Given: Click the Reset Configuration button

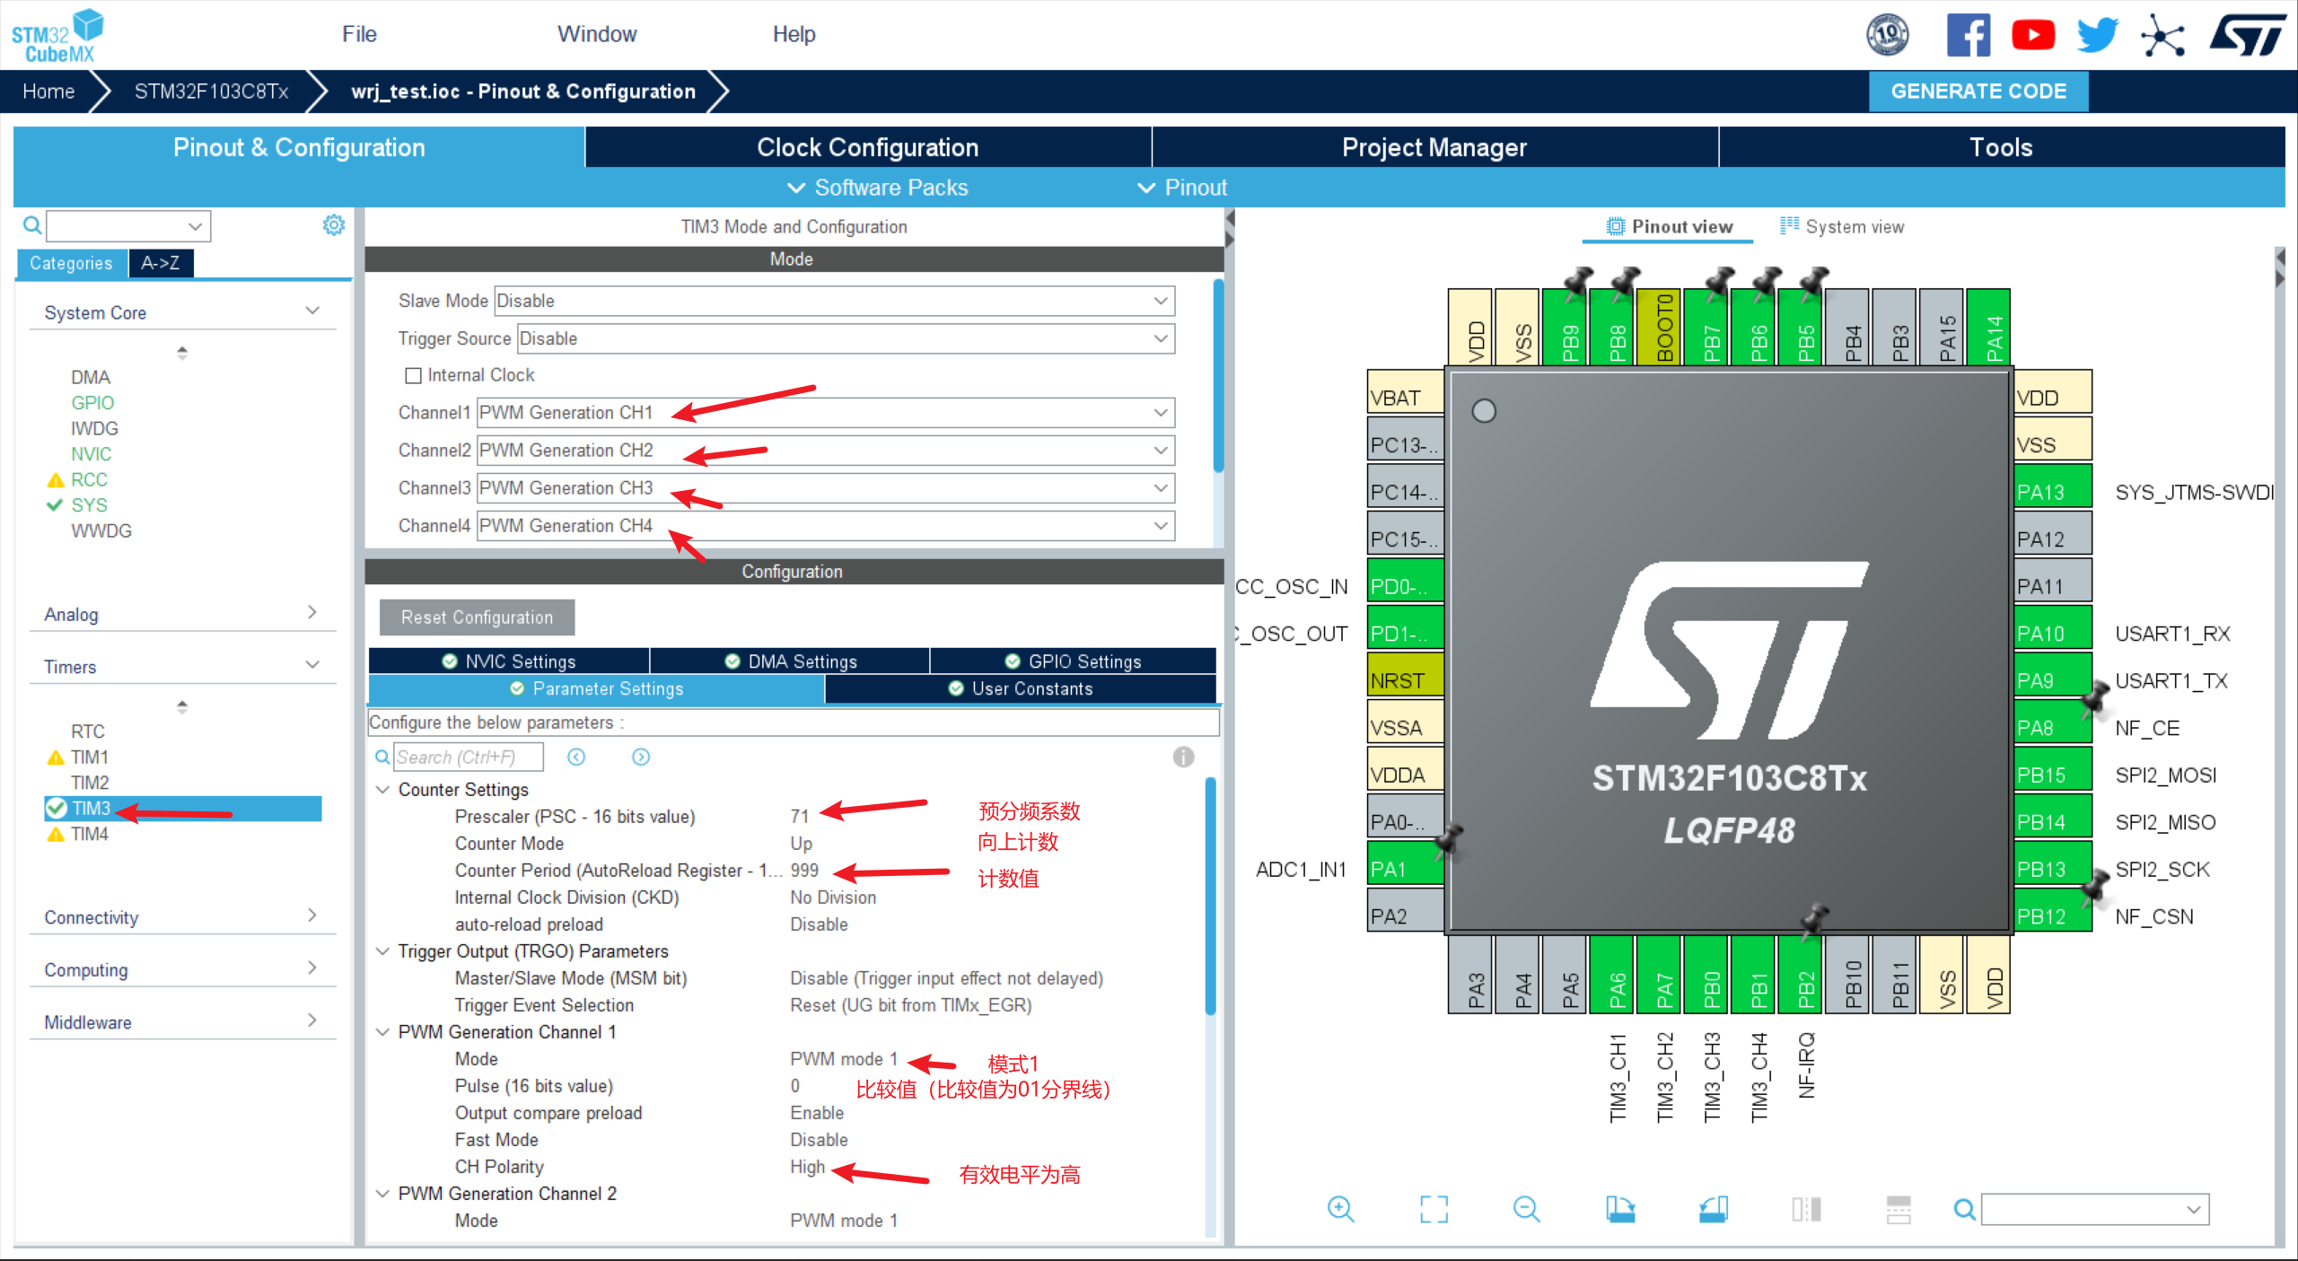Looking at the screenshot, I should click(x=477, y=617).
